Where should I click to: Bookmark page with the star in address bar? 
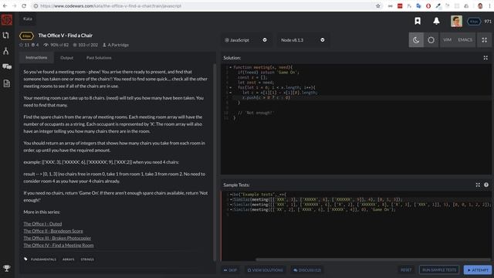click(378, 5)
